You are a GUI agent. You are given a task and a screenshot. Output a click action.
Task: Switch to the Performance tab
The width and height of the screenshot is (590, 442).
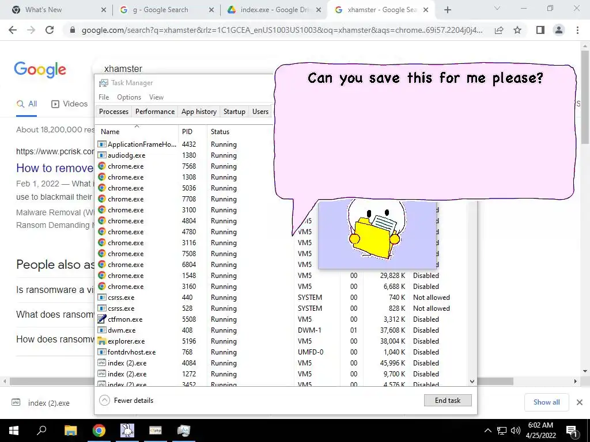154,112
